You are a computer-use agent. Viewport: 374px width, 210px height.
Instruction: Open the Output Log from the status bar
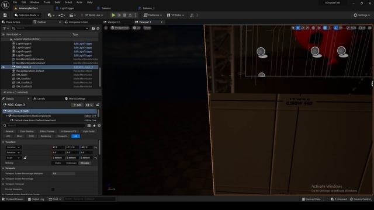pyautogui.click(x=36, y=199)
